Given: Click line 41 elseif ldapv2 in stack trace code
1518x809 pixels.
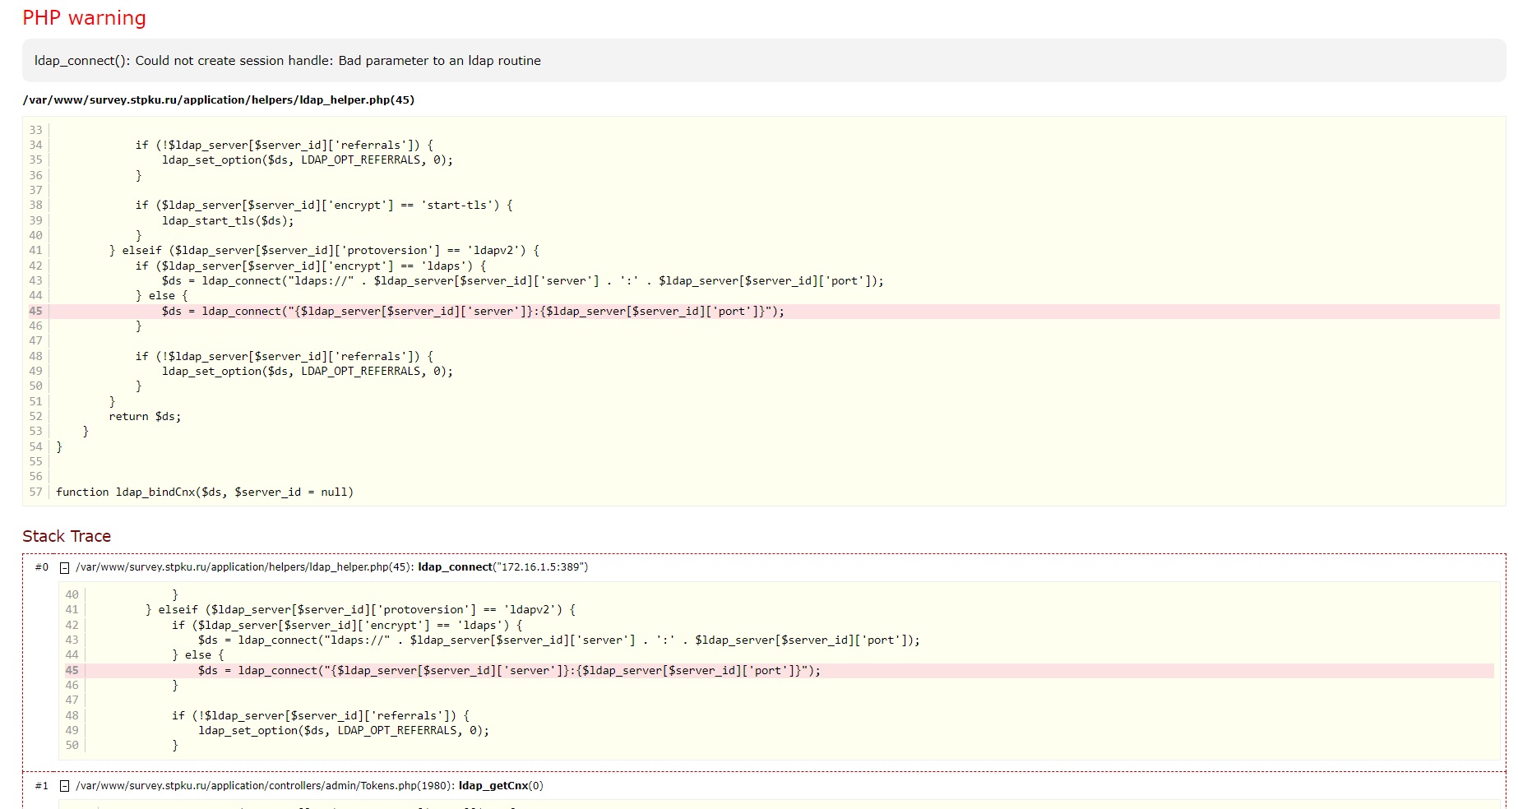Looking at the screenshot, I should click(360, 610).
